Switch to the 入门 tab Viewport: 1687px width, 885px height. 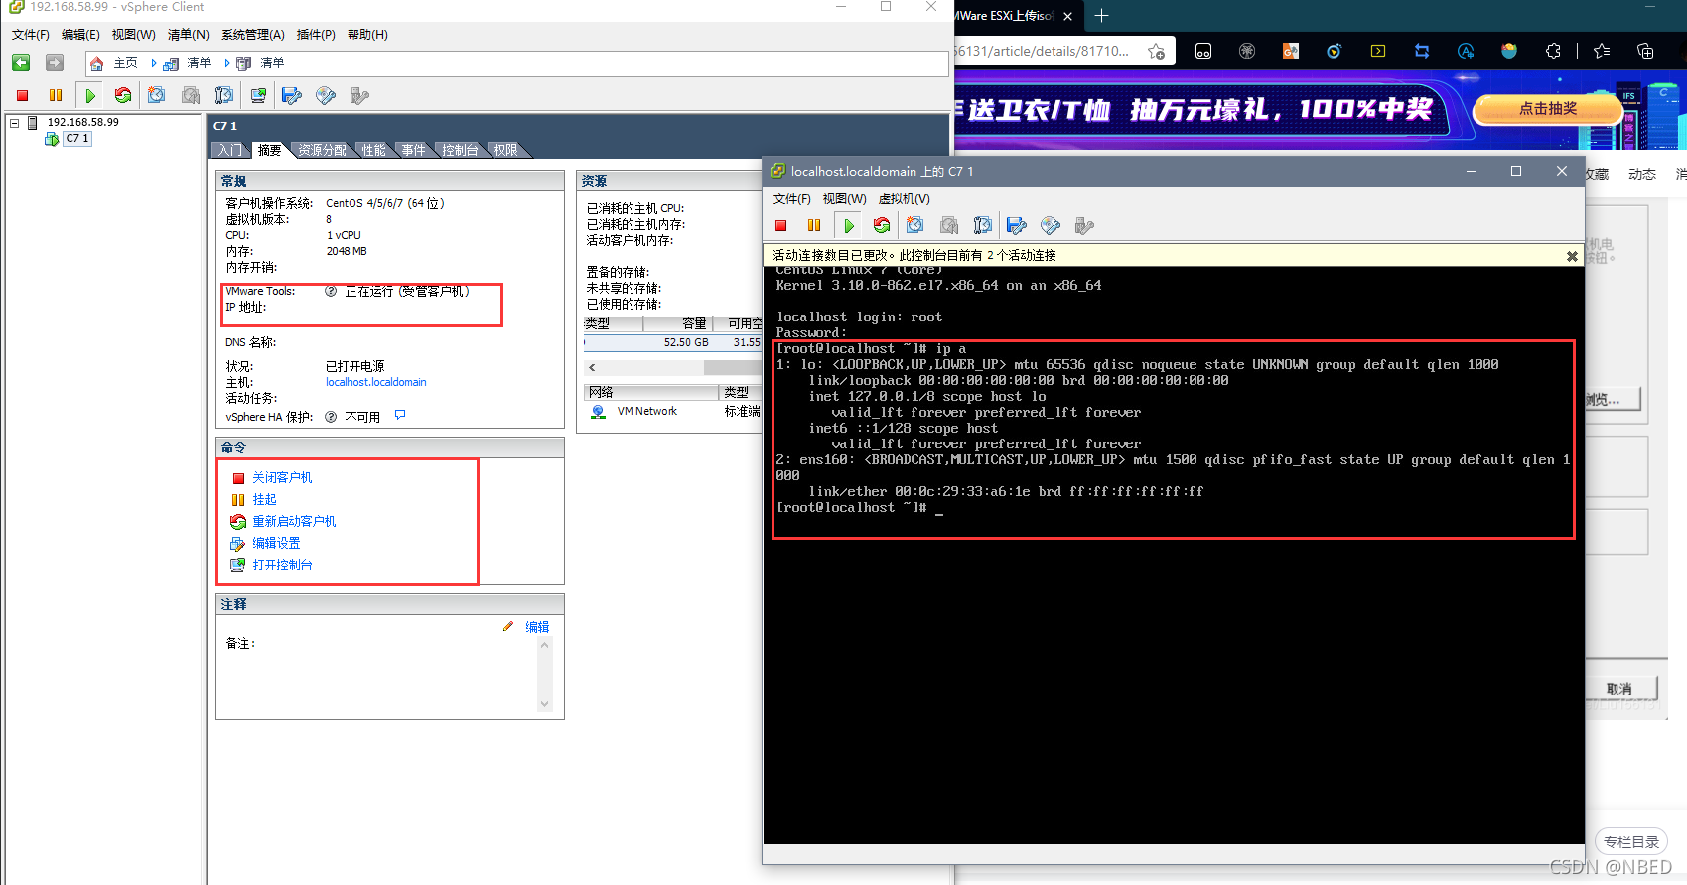229,150
